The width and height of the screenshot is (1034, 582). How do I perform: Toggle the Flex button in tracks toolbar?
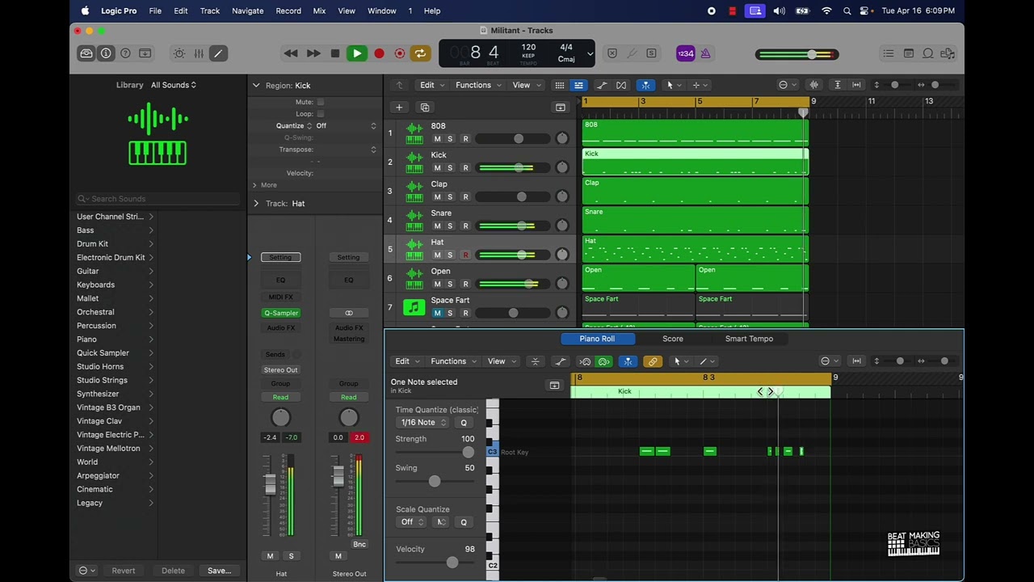point(621,85)
